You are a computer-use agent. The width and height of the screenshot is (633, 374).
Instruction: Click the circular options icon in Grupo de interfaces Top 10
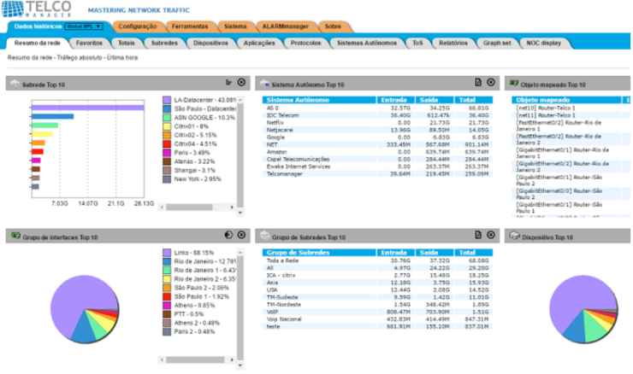point(241,235)
